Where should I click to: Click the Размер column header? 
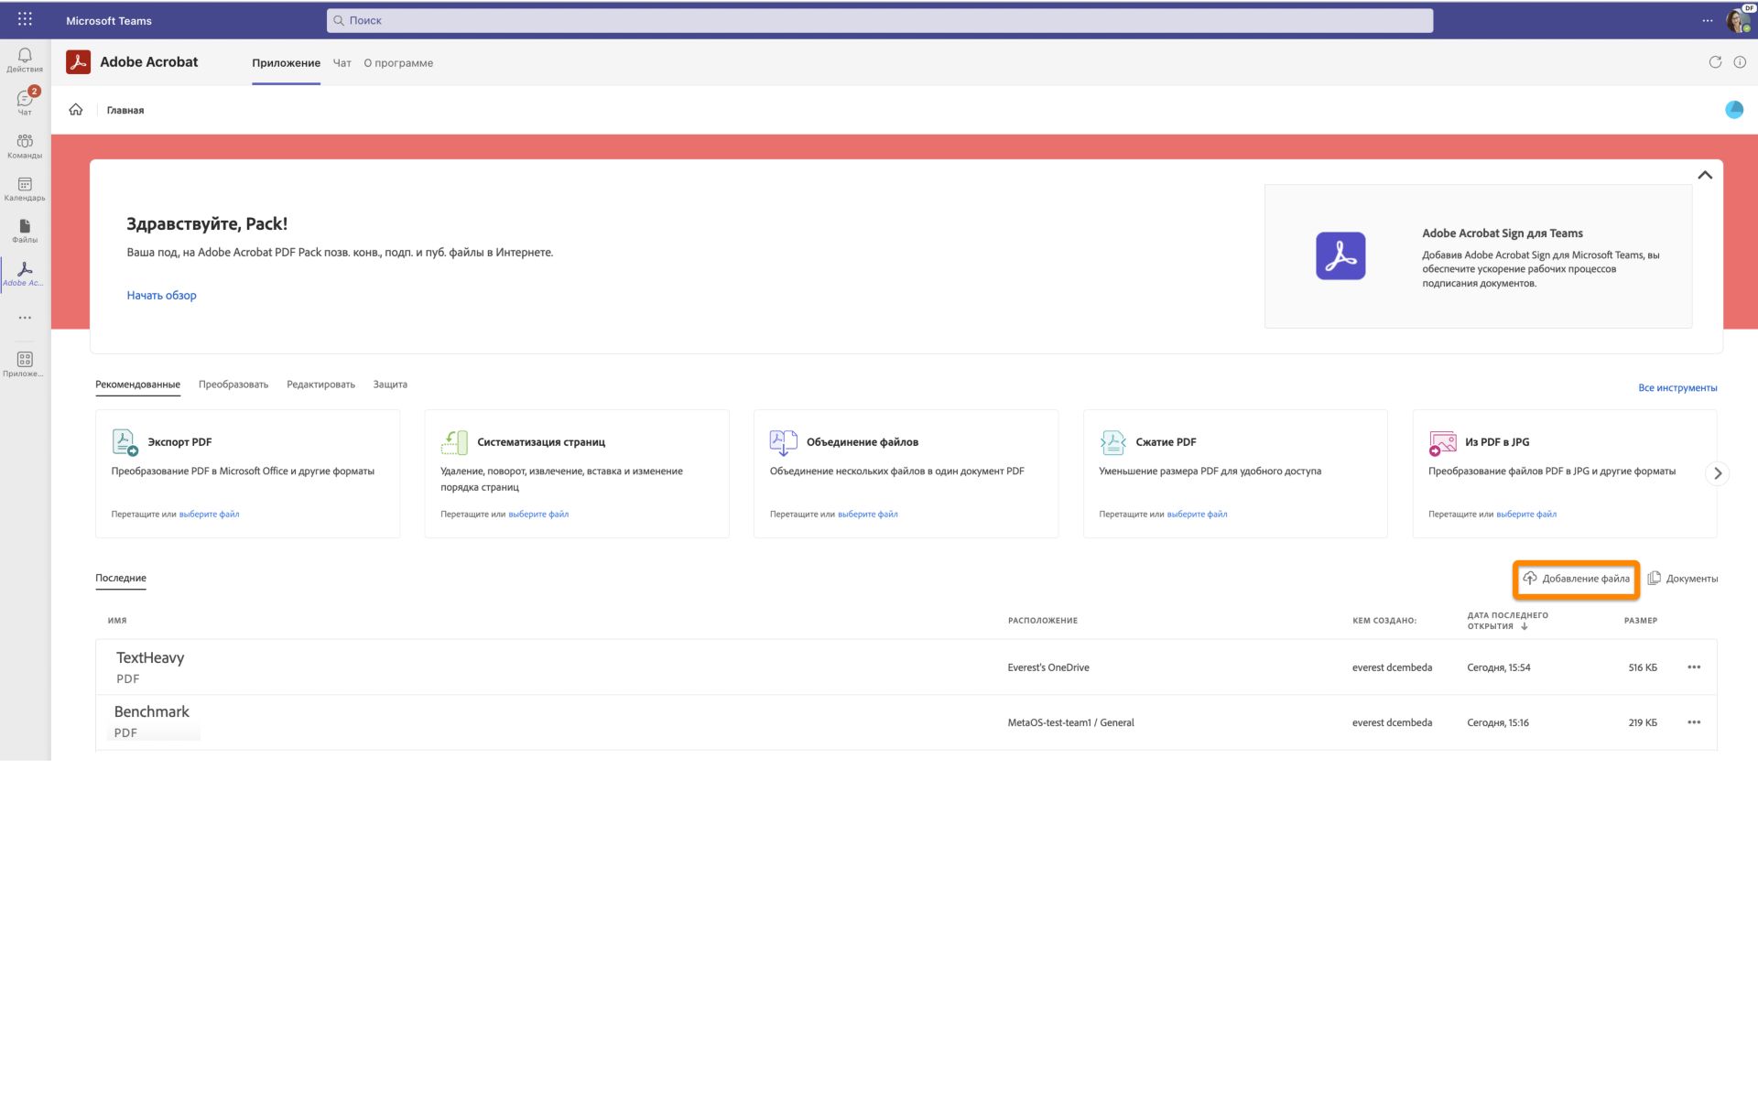[1641, 621]
